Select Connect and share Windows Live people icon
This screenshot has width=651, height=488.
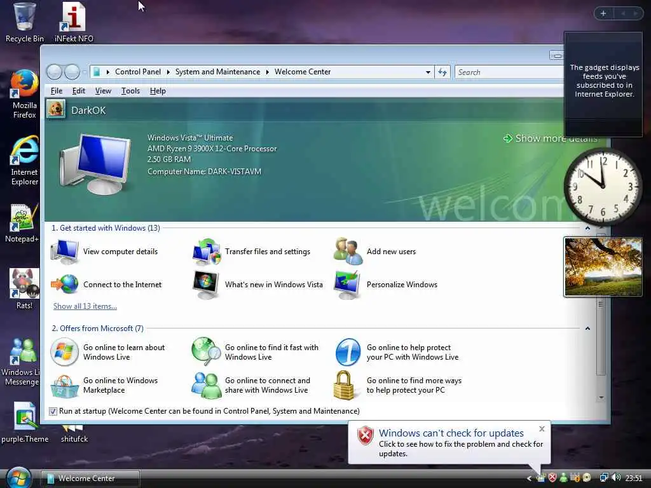[206, 386]
